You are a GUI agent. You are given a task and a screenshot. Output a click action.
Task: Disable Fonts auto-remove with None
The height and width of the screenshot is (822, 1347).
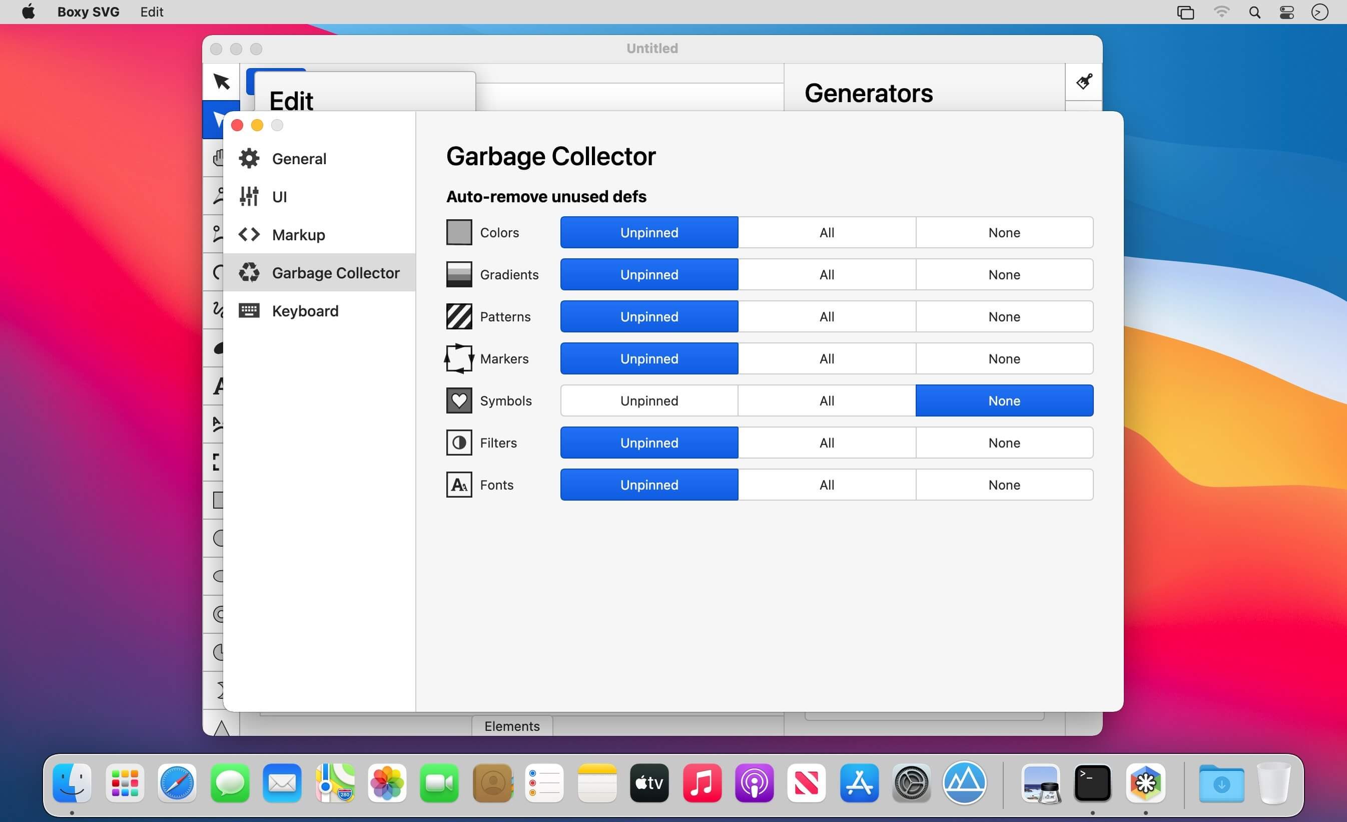coord(1005,484)
